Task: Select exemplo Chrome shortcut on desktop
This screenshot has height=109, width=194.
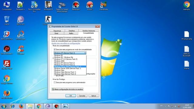Action: pos(187,6)
